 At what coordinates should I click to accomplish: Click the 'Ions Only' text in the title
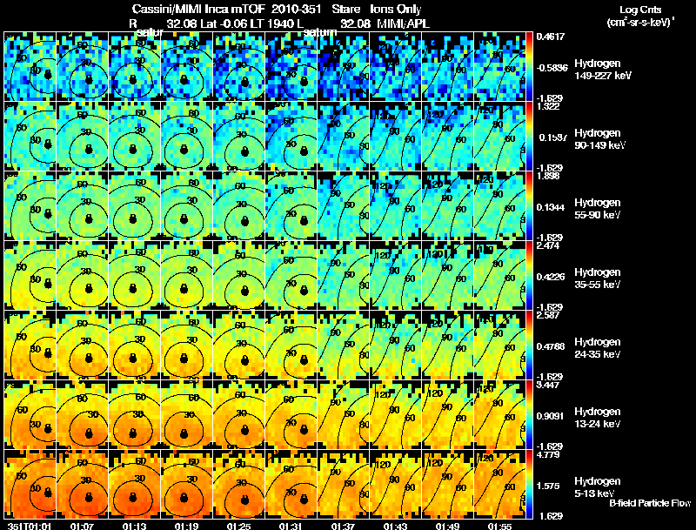396,9
